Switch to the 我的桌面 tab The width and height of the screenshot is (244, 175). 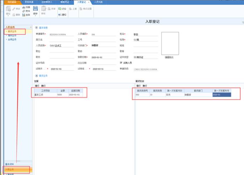(12, 2)
